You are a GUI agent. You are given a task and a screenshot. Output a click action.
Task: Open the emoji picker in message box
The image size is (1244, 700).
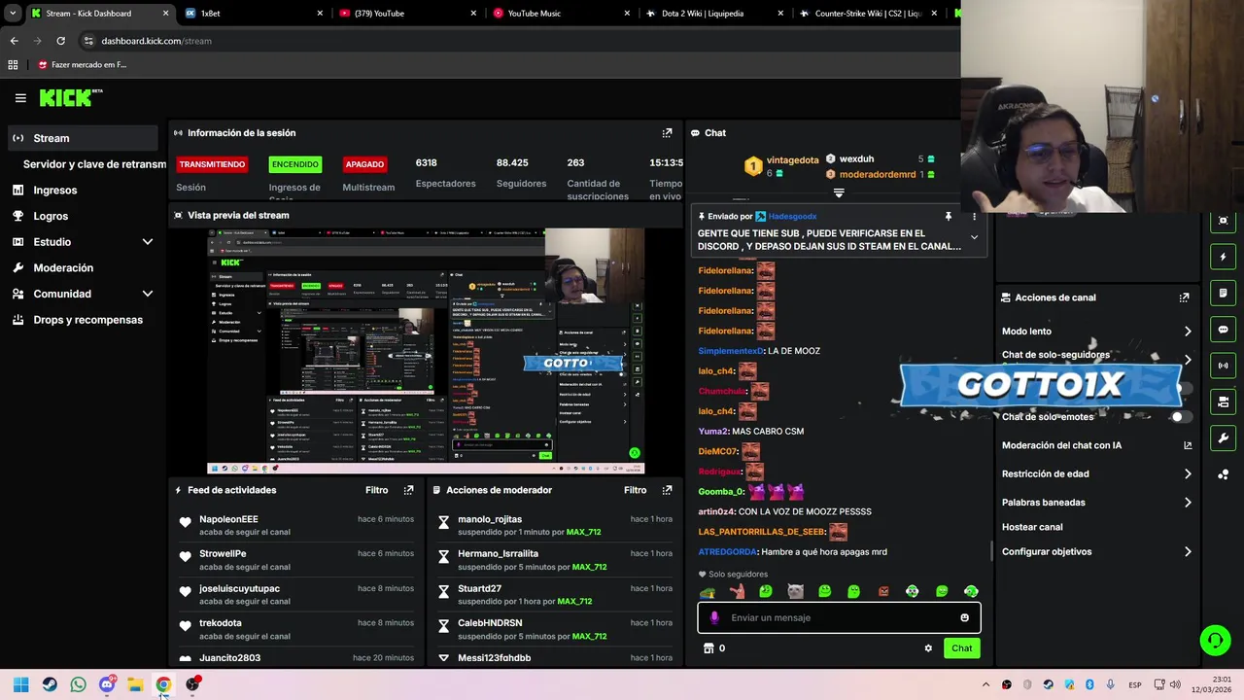(x=964, y=617)
